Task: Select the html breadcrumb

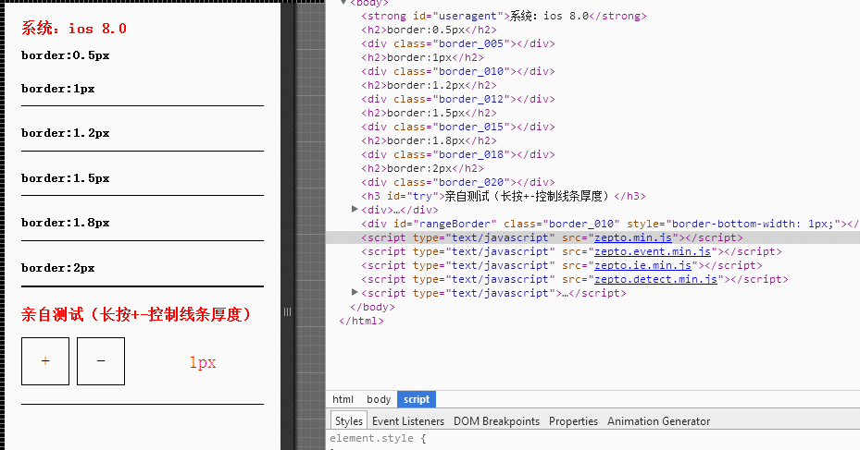Action: (343, 399)
